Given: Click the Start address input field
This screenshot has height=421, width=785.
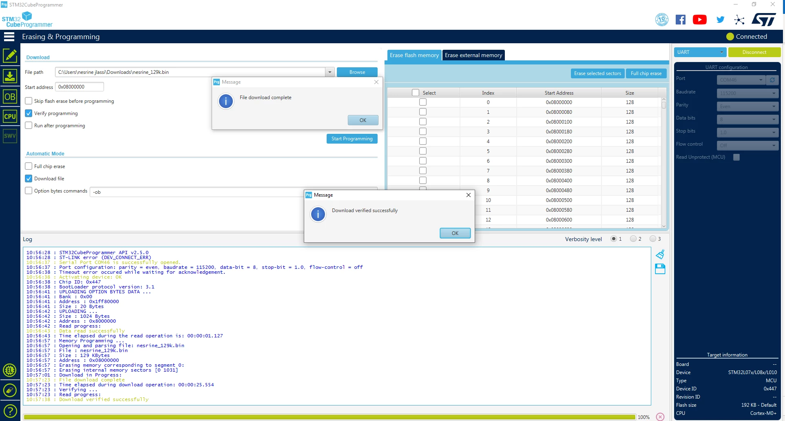Looking at the screenshot, I should point(80,87).
